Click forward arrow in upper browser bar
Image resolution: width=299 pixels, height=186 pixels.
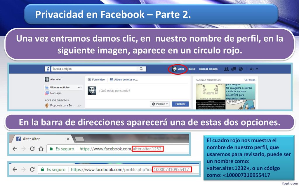23,149
